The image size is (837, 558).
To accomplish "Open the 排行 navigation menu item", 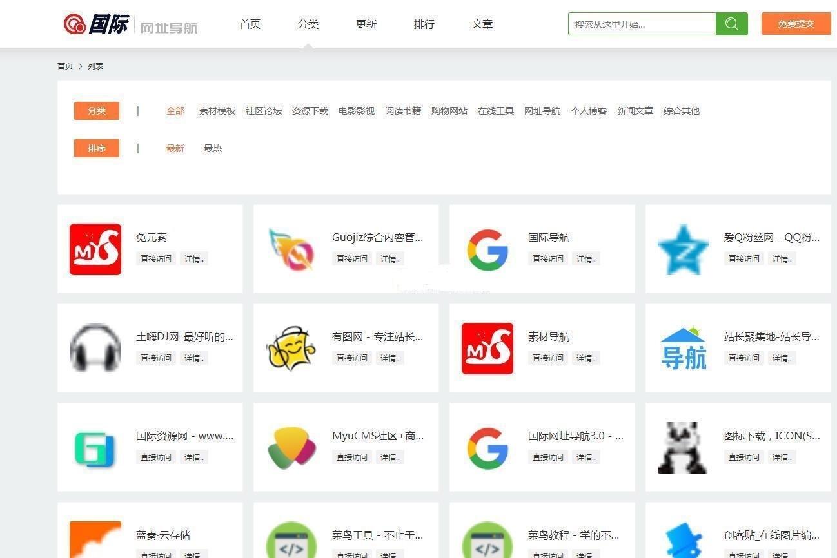I will click(424, 24).
